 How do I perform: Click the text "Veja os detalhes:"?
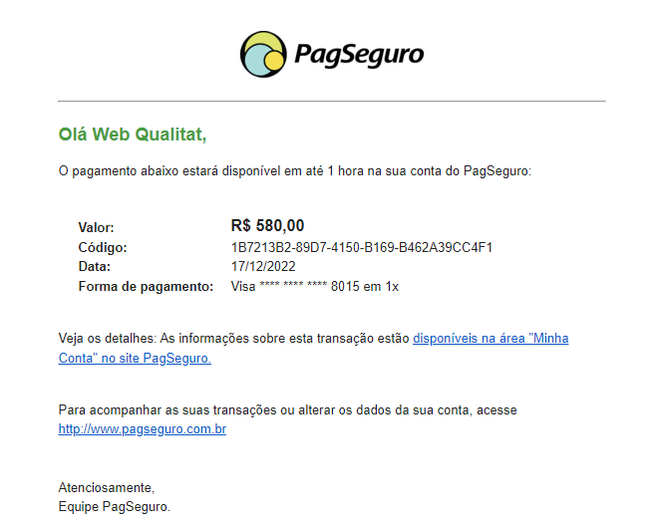108,339
